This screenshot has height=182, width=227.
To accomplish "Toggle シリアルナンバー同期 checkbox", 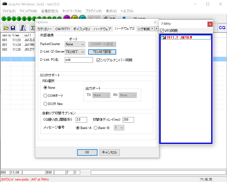I will [114, 60].
